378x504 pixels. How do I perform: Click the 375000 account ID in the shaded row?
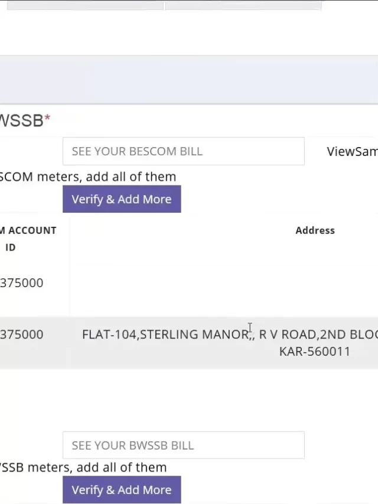[21, 334]
